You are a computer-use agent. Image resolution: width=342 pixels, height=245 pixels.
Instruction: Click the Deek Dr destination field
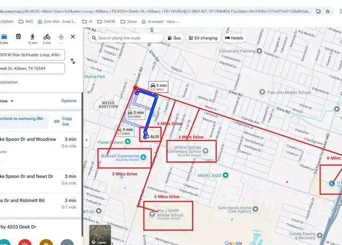[32, 69]
